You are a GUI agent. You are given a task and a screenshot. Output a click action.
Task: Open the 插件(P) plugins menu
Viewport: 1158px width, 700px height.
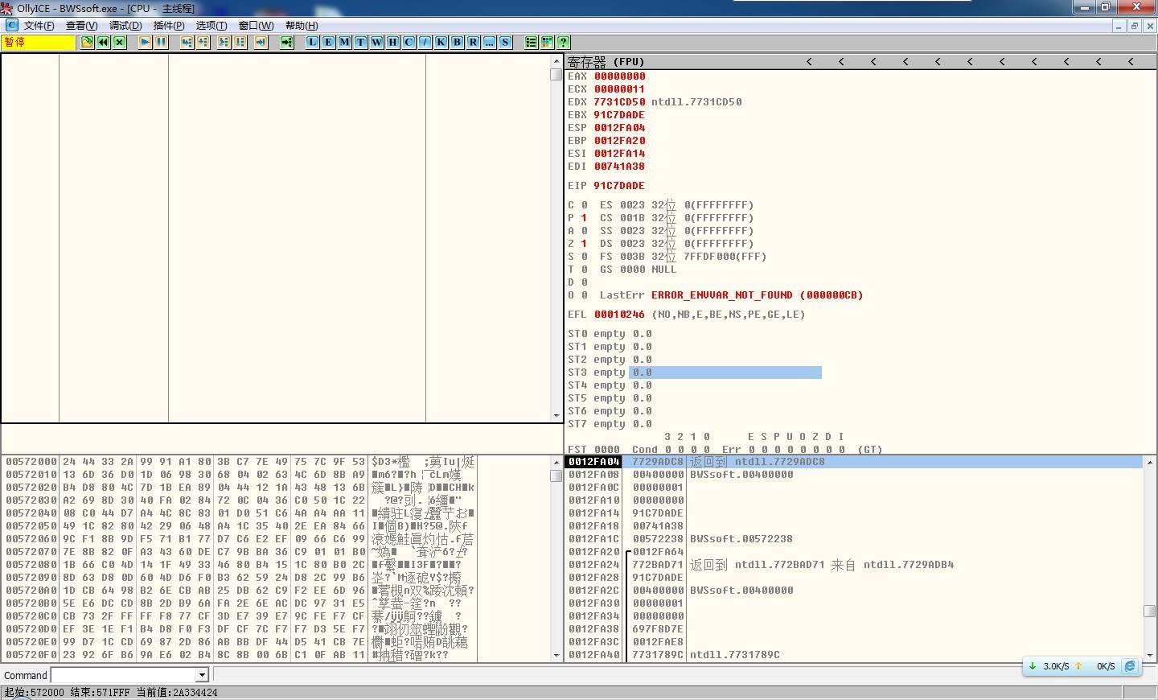tap(168, 26)
